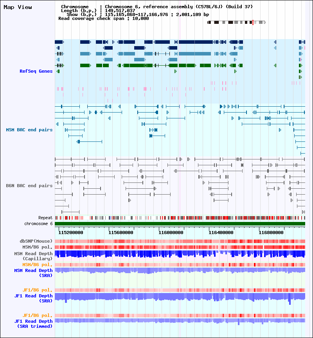The width and height of the screenshot is (313, 338).
Task: Click the MSM Read Depth (Capillary) label
Action: pos(34,256)
